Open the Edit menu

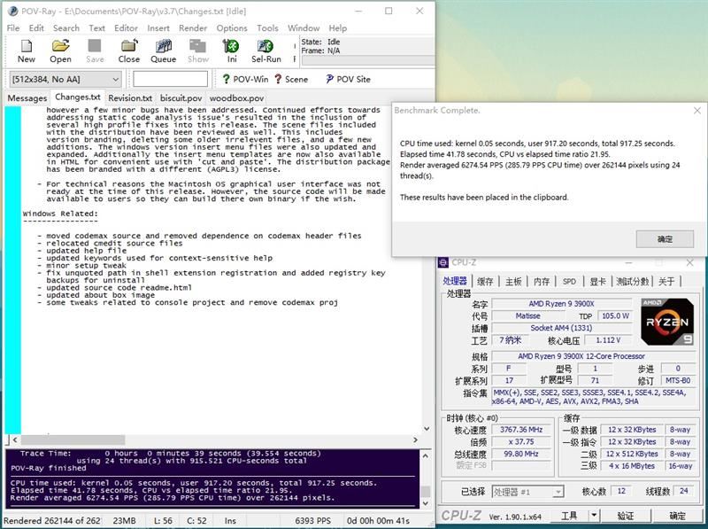[36, 28]
